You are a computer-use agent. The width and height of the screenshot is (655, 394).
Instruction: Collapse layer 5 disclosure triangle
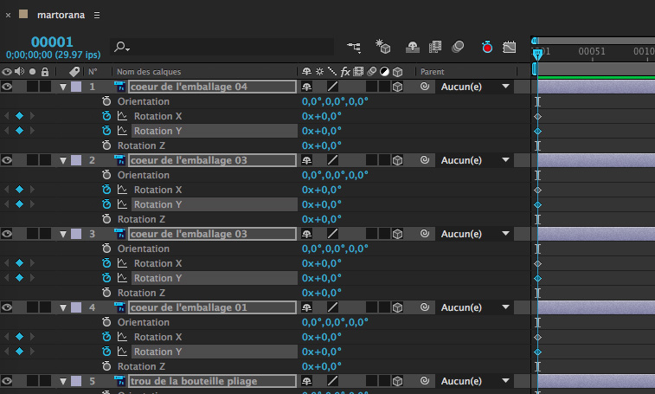coord(63,382)
